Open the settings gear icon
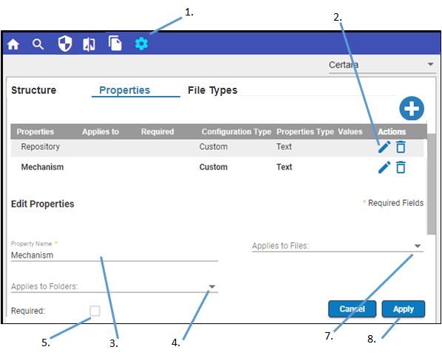Screen dimensions: 442x358 (x=141, y=44)
